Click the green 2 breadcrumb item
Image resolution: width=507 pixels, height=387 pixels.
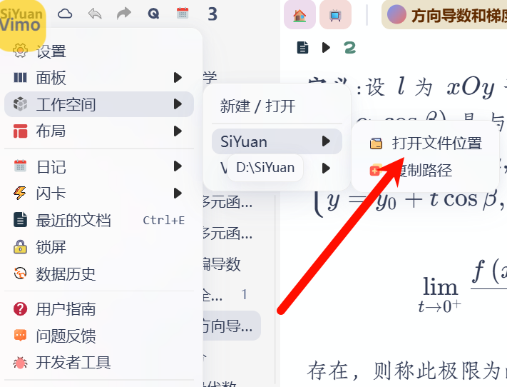(350, 48)
